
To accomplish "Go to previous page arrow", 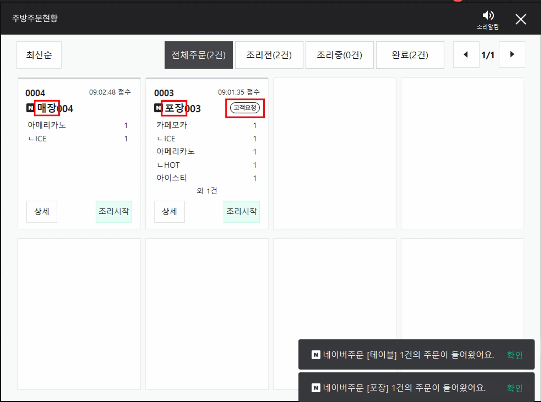I will (466, 55).
